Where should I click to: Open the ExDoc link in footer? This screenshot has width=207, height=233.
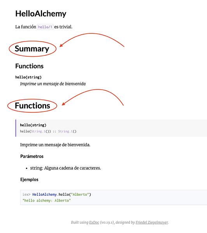(x=94, y=222)
